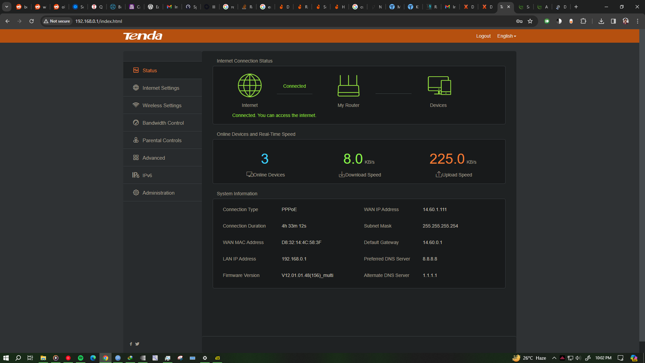This screenshot has width=645, height=363.
Task: Click the 10:02 PM clock
Action: point(603,358)
